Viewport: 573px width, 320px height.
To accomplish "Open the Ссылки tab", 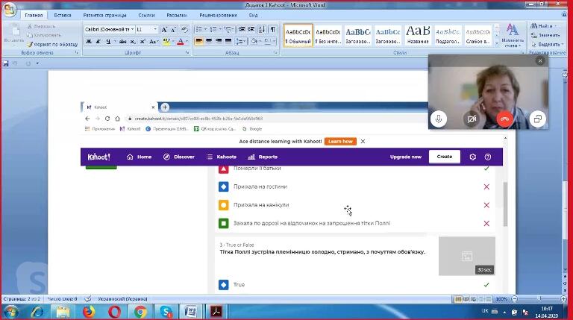I will click(x=146, y=16).
